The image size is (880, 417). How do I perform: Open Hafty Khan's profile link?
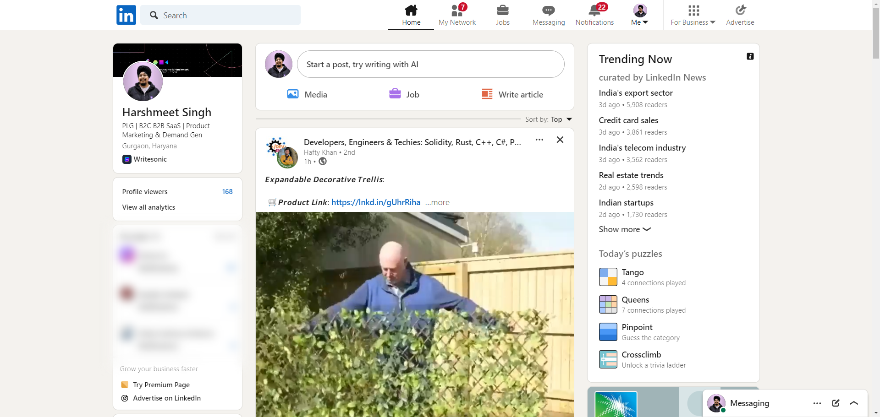320,152
